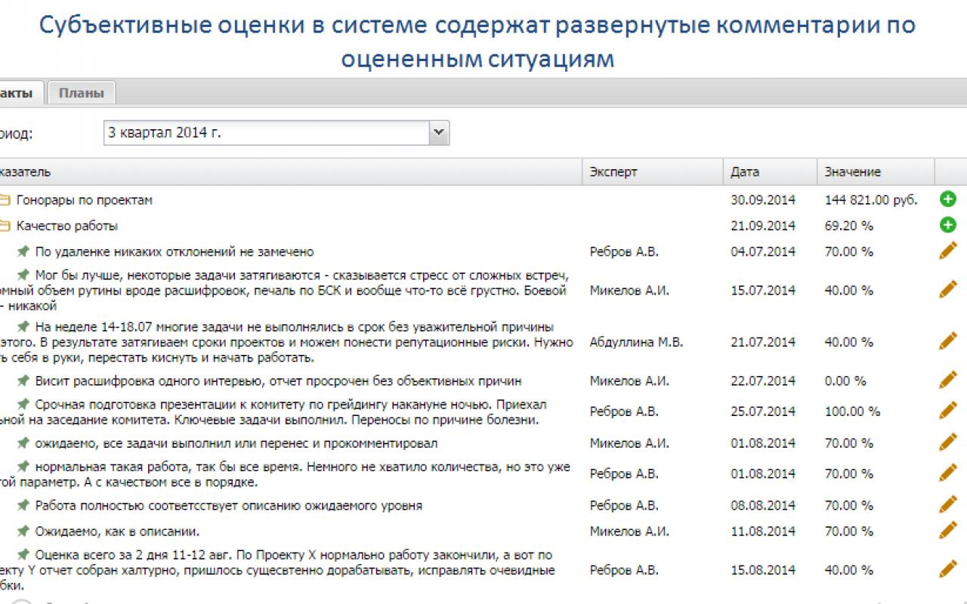Open the period dropdown arrow
Screen dimensions: 967x604
pos(439,132)
